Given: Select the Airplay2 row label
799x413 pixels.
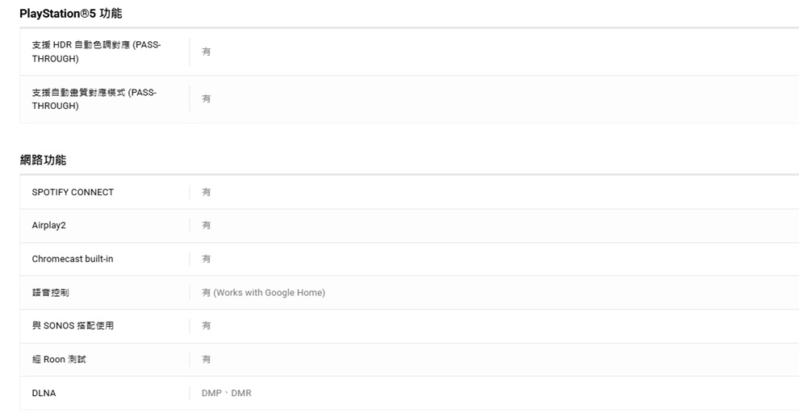Looking at the screenshot, I should click(50, 226).
